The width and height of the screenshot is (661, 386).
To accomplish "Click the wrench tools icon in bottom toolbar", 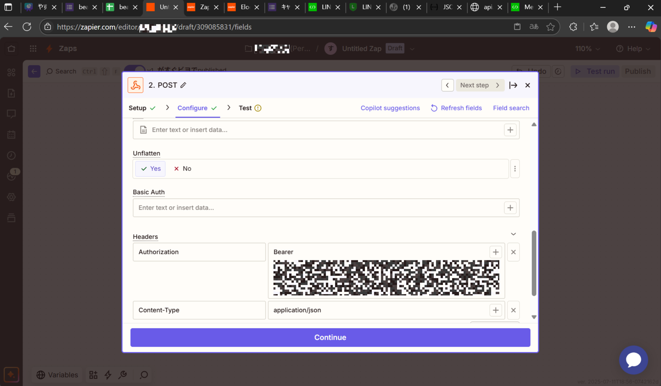I will pos(123,375).
